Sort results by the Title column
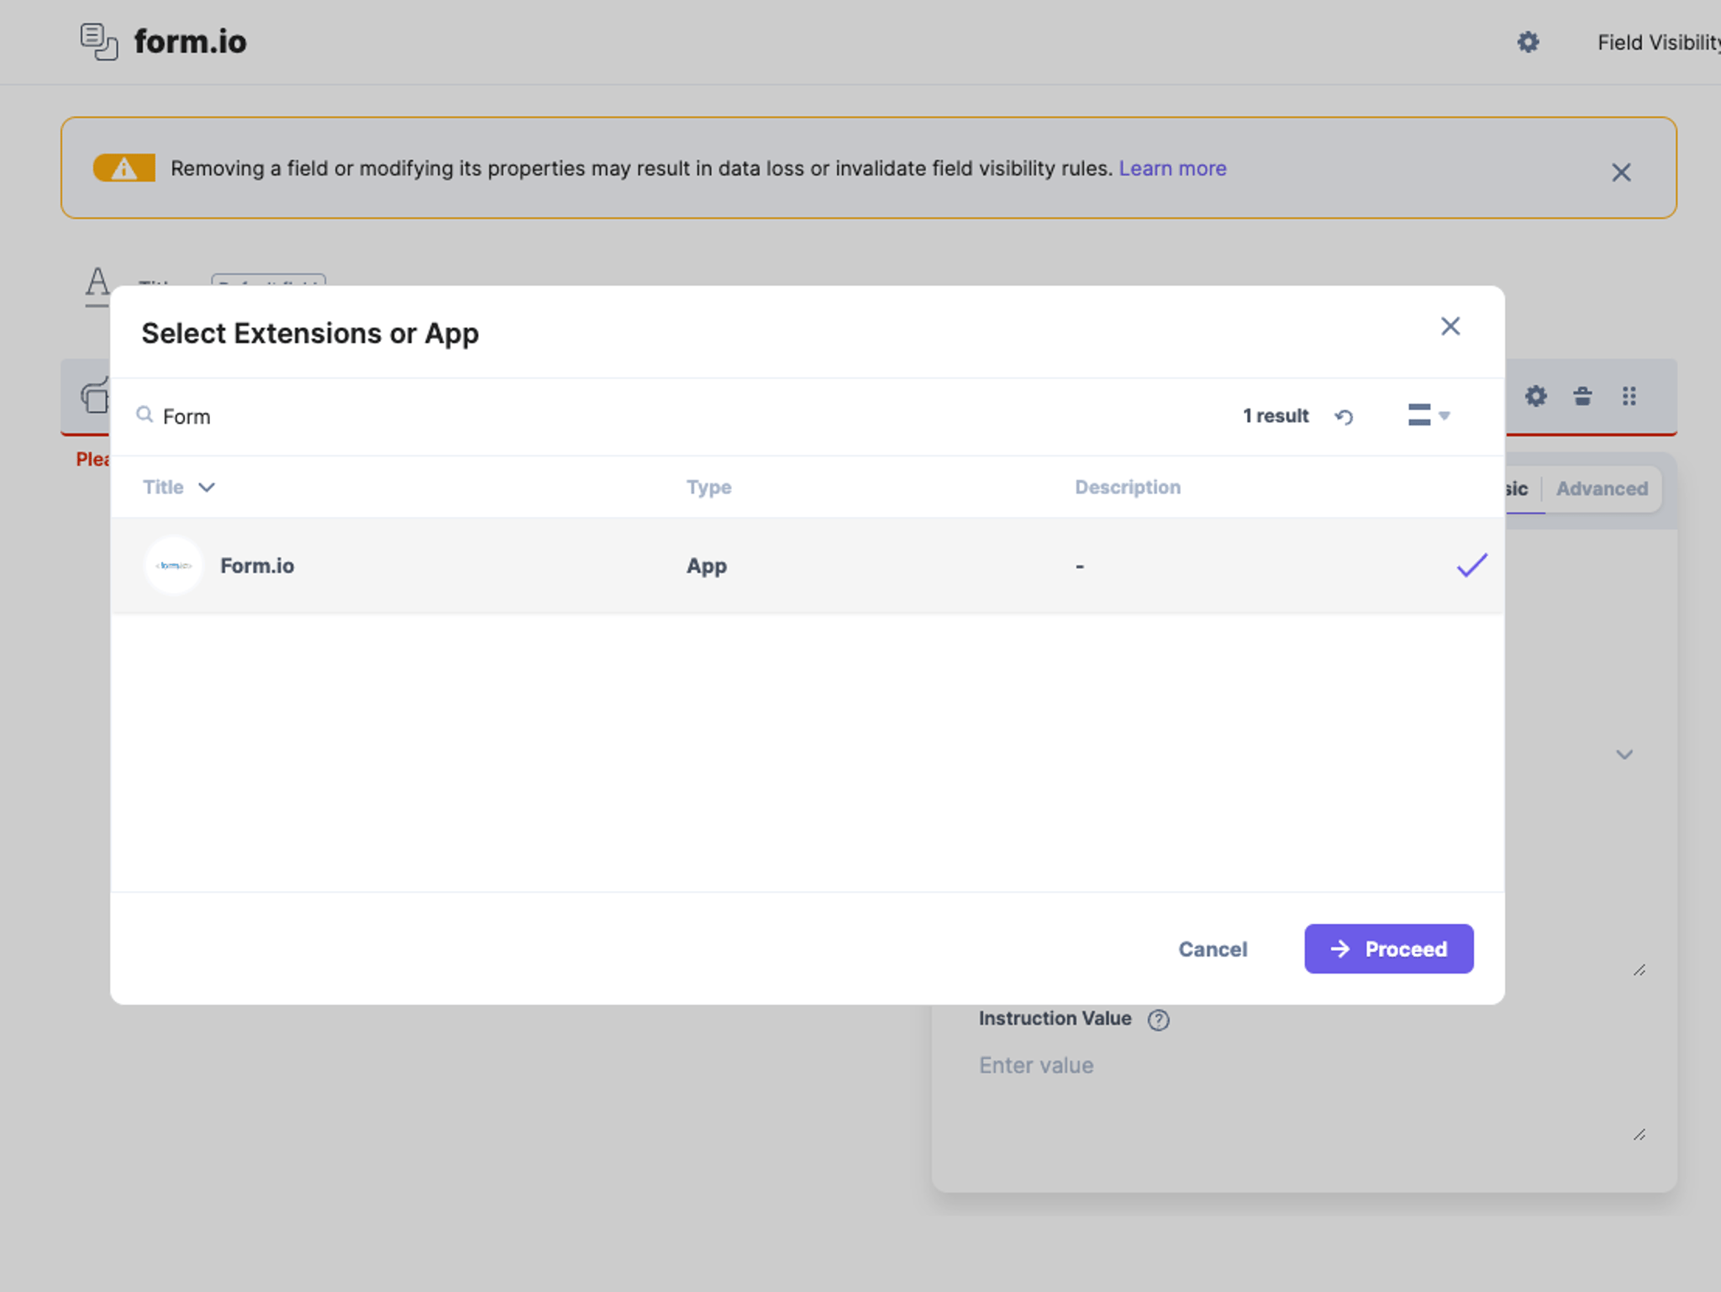 click(179, 488)
